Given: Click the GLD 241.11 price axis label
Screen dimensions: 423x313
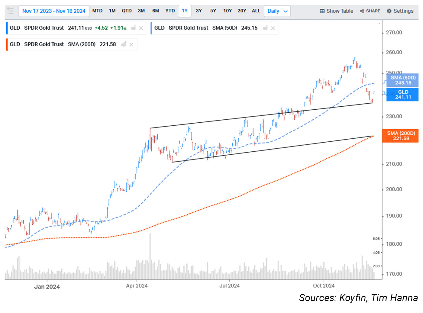Looking at the screenshot, I should tap(403, 94).
